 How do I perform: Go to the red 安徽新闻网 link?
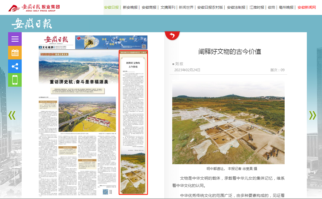[x=307, y=7]
